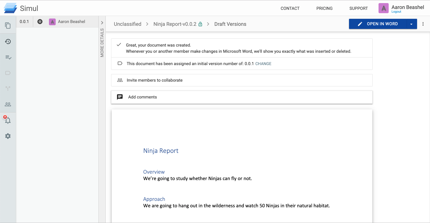Viewport: 430px width, 223px height.
Task: Select the 0.0.1 version label in the list
Action: tap(24, 22)
